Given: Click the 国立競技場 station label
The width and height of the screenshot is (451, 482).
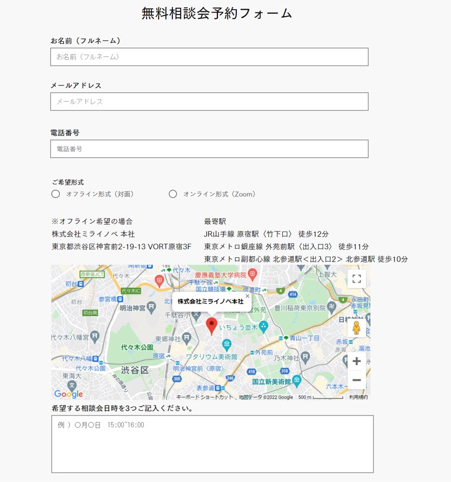Looking at the screenshot, I should pyautogui.click(x=211, y=289).
